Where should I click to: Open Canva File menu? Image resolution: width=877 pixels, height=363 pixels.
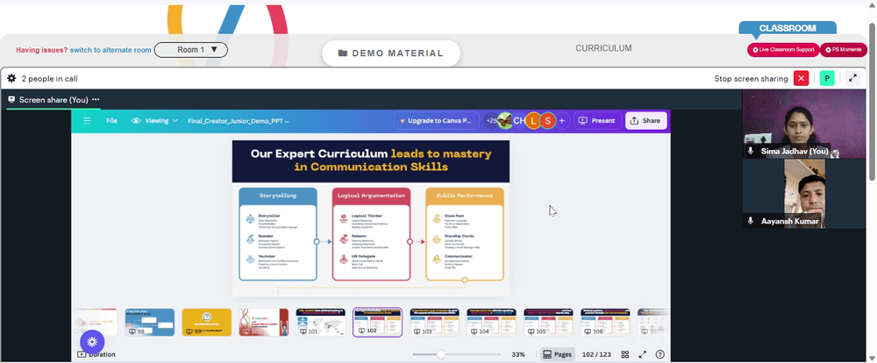point(112,120)
